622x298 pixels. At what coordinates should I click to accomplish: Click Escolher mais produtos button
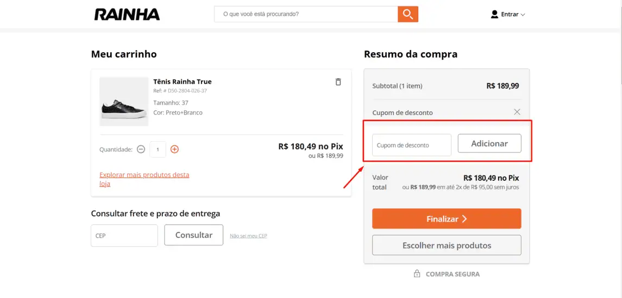point(447,245)
